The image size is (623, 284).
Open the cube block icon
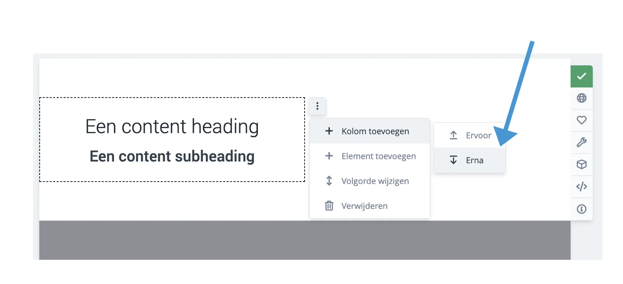click(581, 164)
